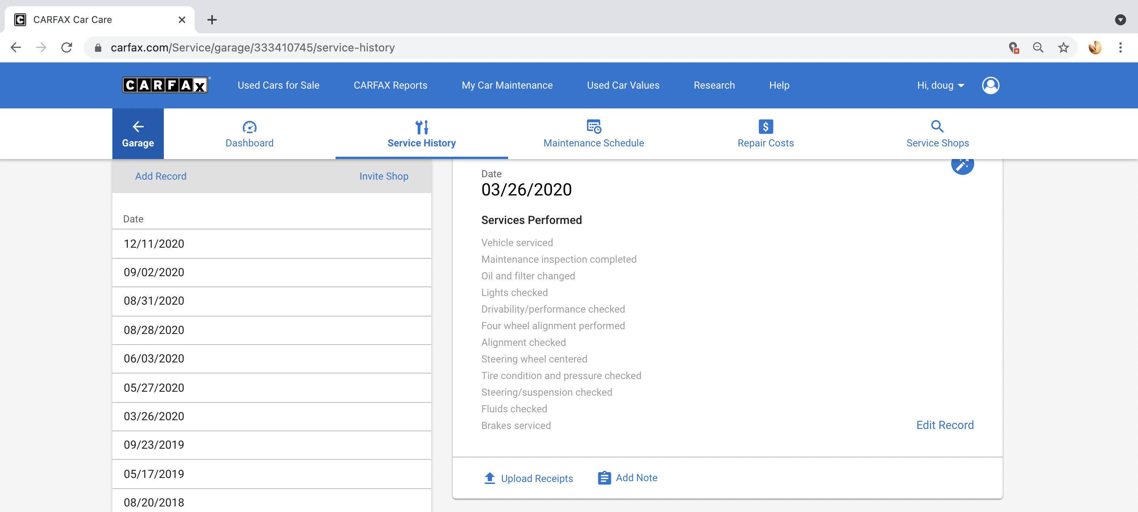Click the site lock icon
Image resolution: width=1138 pixels, height=512 pixels.
tap(98, 48)
